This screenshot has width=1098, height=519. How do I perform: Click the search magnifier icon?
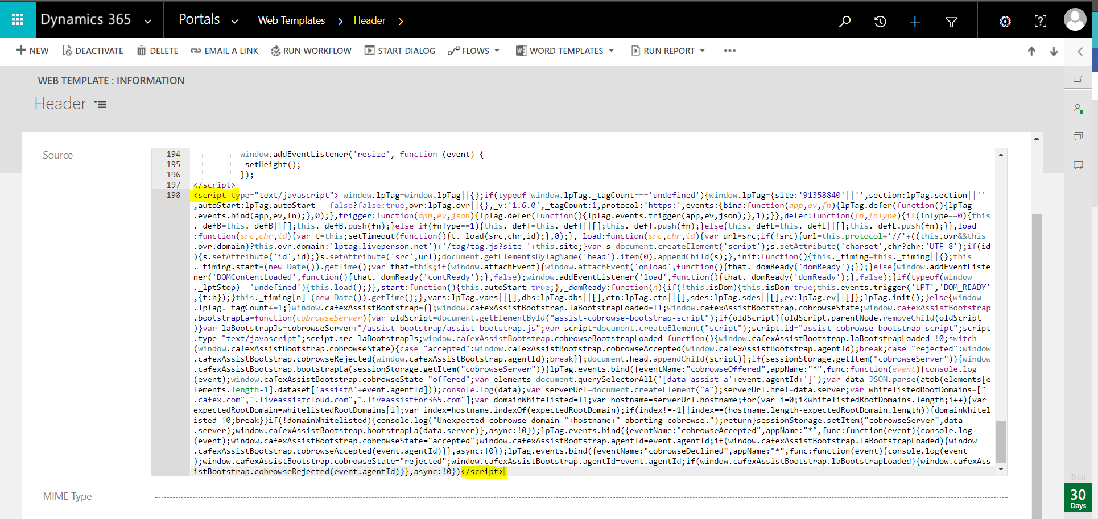click(845, 22)
